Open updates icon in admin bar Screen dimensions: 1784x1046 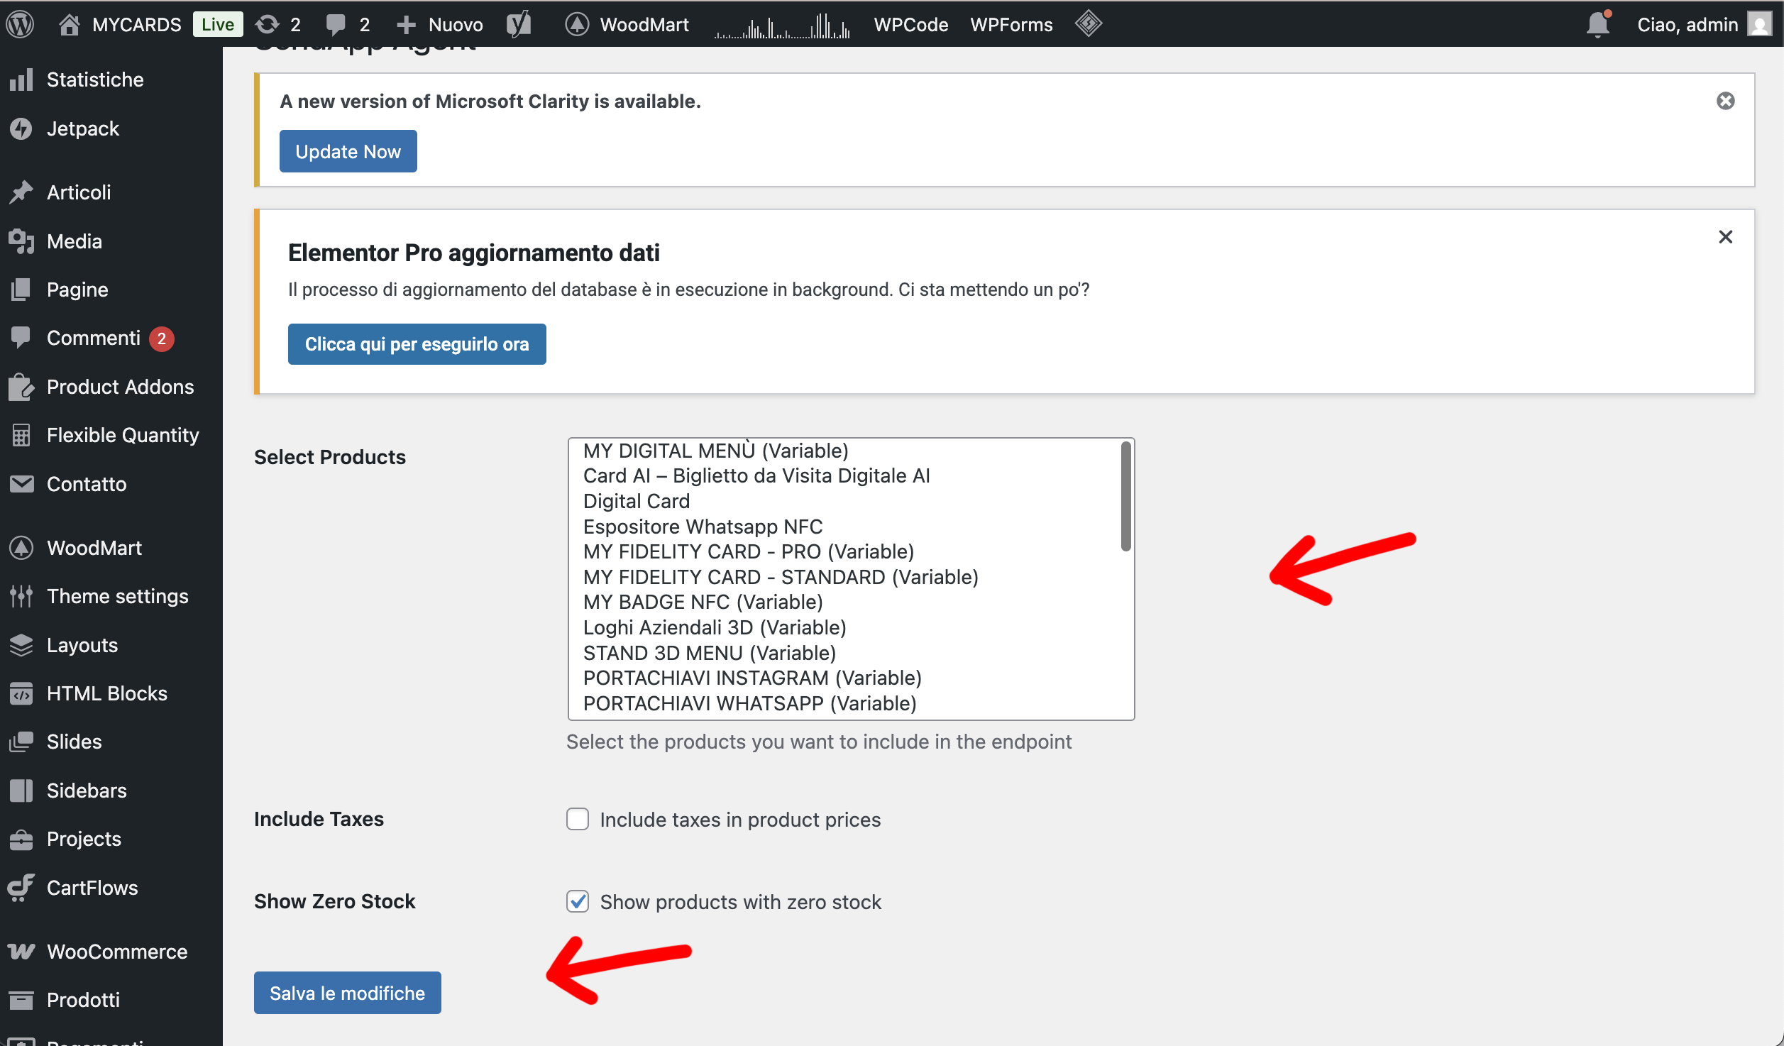coord(268,24)
